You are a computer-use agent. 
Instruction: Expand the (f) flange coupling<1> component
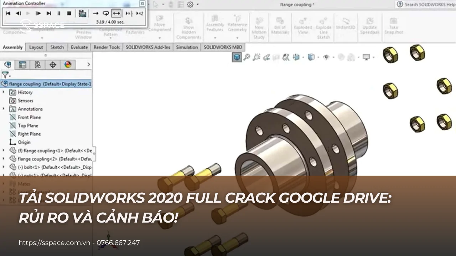(4, 150)
